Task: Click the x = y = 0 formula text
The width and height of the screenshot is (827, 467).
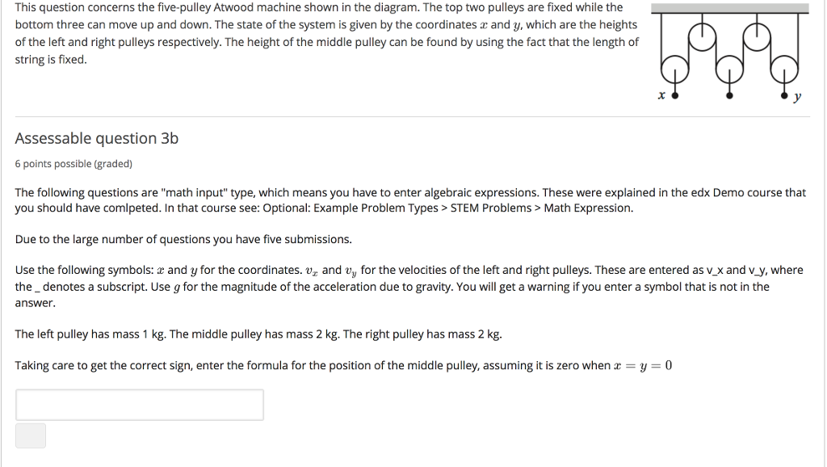Action: tap(643, 364)
